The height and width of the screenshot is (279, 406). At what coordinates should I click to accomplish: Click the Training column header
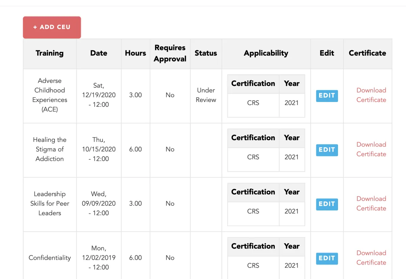point(50,53)
